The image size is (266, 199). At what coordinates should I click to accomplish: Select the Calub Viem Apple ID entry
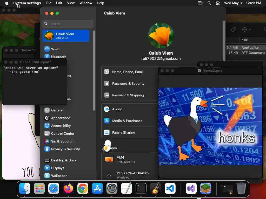66,36
